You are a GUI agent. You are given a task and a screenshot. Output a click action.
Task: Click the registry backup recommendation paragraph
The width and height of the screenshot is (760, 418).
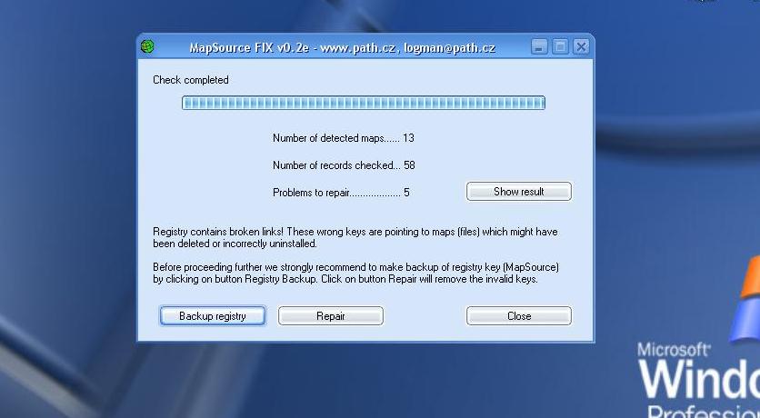pos(355,274)
